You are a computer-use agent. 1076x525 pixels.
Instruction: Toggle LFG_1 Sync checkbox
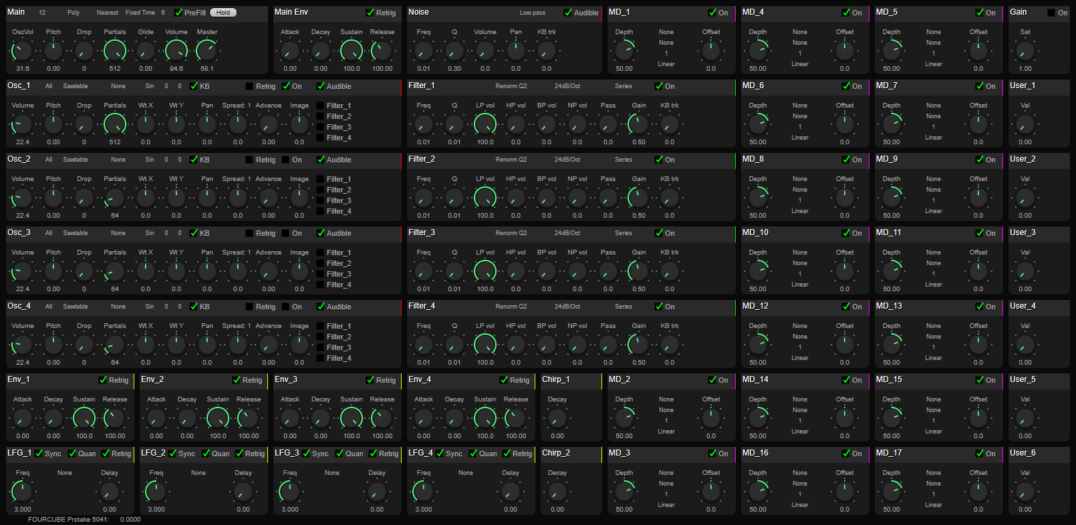(39, 454)
